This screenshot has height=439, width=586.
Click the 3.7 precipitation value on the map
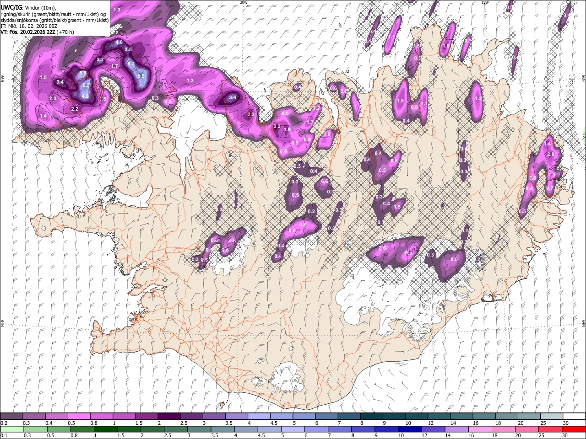coord(100,60)
